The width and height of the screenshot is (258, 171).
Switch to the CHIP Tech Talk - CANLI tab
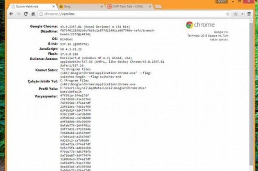129,7
